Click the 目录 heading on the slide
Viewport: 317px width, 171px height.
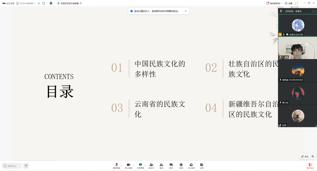pos(60,92)
